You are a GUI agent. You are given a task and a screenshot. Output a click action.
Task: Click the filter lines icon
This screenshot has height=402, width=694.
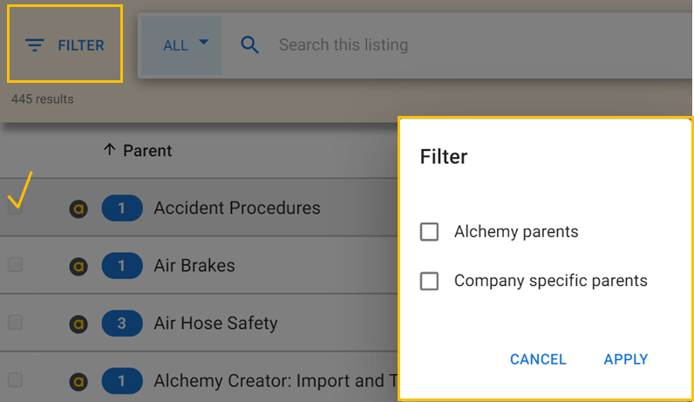coord(35,45)
